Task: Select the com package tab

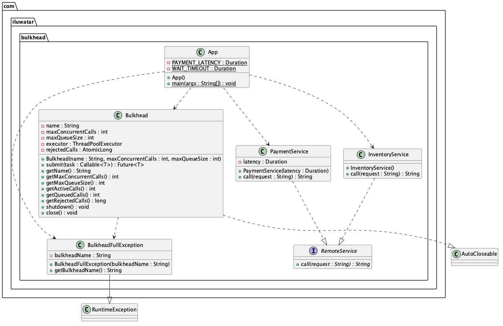Action: tap(9, 6)
